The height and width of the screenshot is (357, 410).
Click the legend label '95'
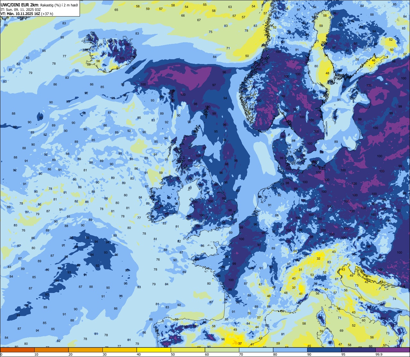343,354
